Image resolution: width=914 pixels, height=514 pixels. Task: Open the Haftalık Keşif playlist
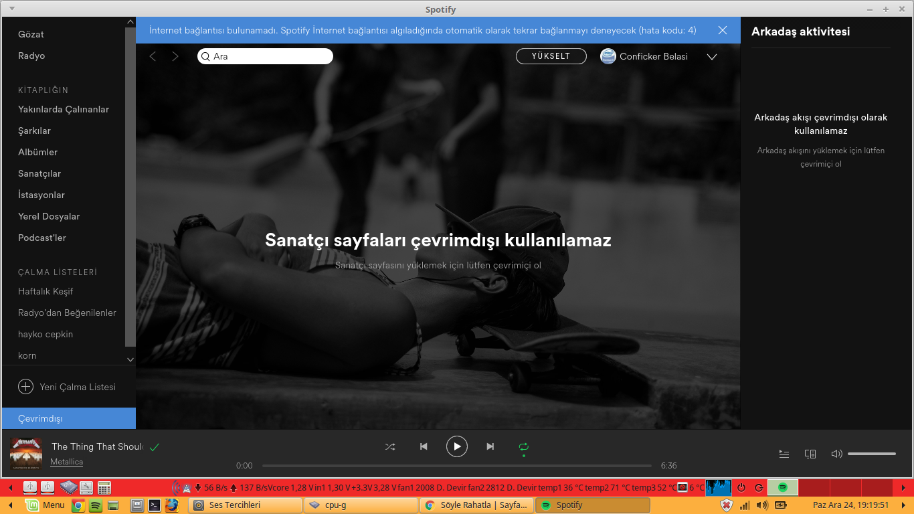[x=45, y=291]
